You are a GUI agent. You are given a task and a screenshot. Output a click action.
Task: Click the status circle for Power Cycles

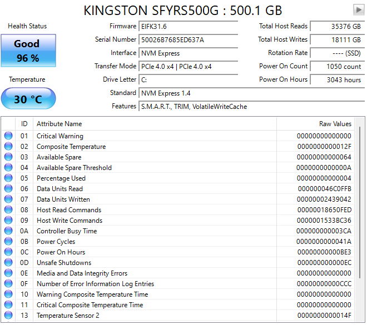coord(8,241)
